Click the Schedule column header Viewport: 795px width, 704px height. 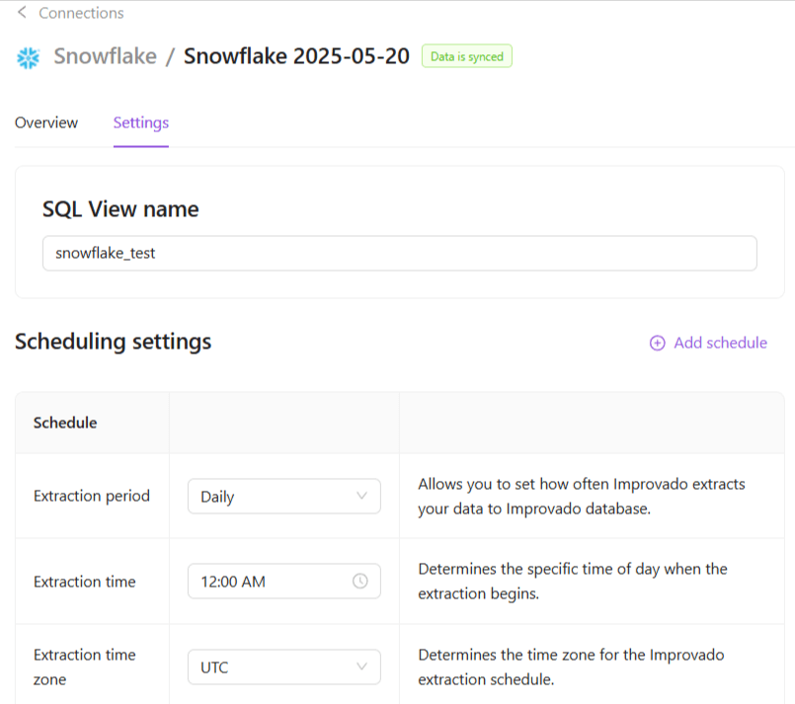click(x=65, y=423)
